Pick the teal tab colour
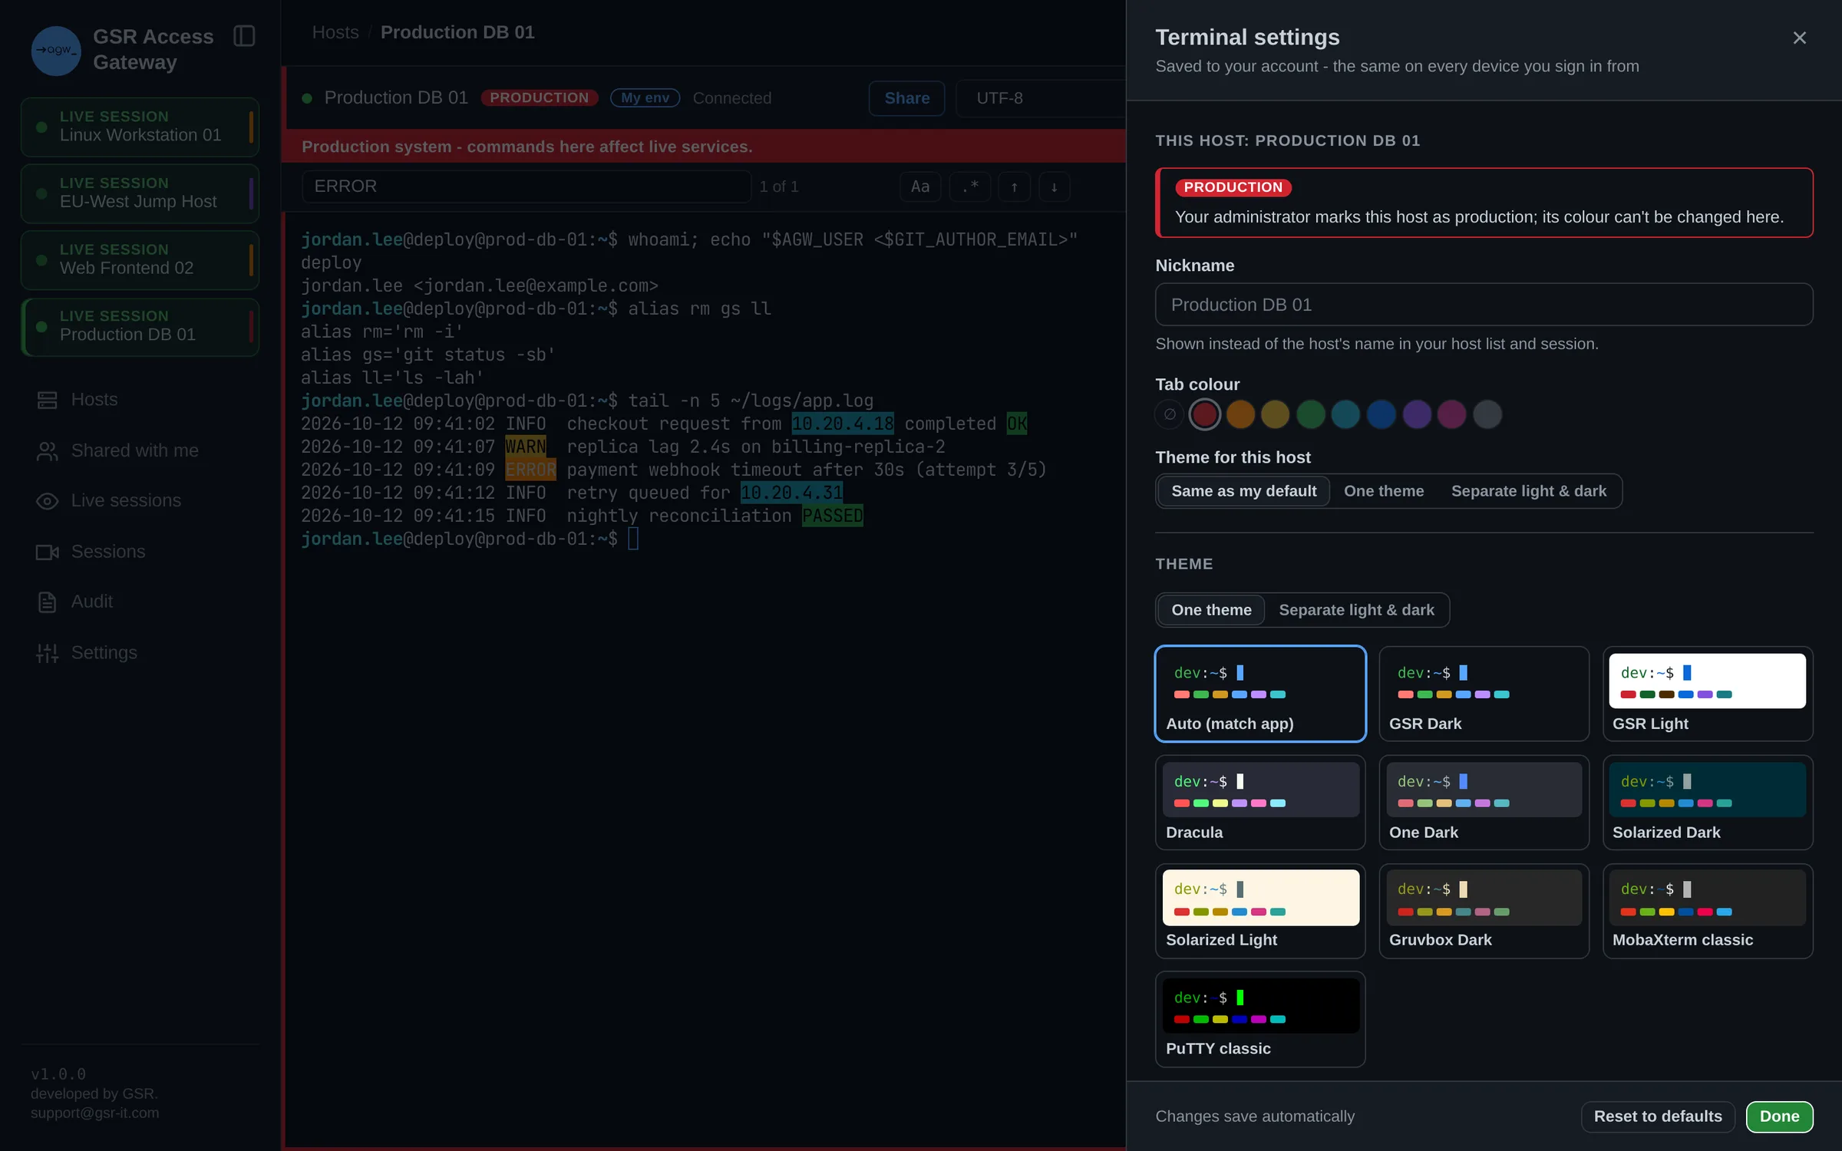1842x1151 pixels. click(1345, 414)
